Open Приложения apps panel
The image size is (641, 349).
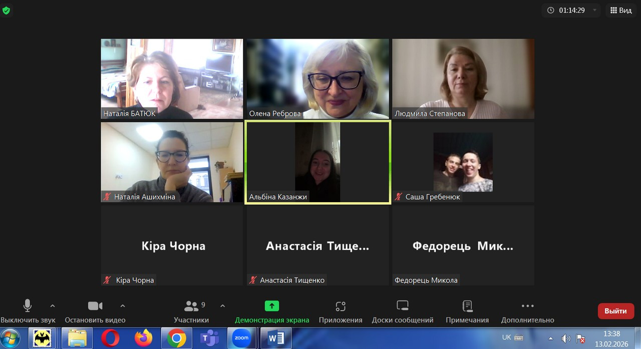point(341,311)
